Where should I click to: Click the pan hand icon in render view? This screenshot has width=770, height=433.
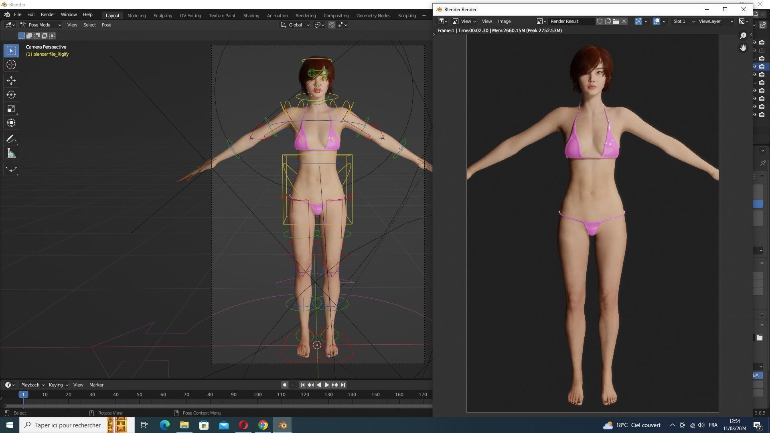(743, 48)
